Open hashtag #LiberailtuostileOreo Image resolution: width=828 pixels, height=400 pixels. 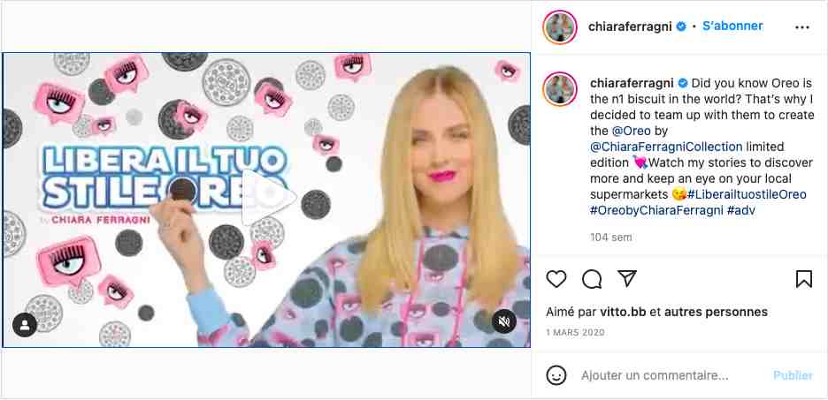(747, 194)
